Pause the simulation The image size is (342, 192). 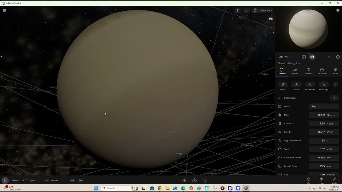(x=5, y=181)
